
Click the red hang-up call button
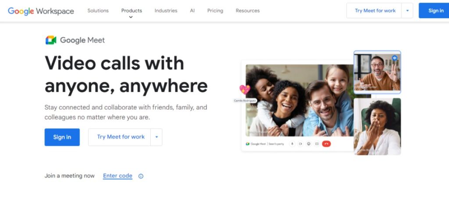(326, 144)
